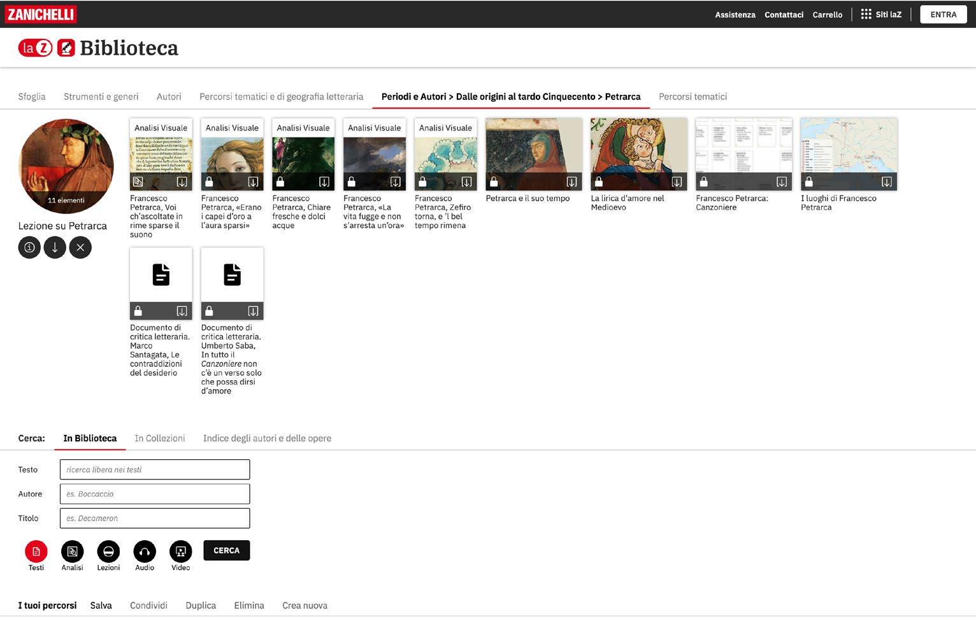Select the In Biblioteca search tab
976x626 pixels.
[x=90, y=438]
